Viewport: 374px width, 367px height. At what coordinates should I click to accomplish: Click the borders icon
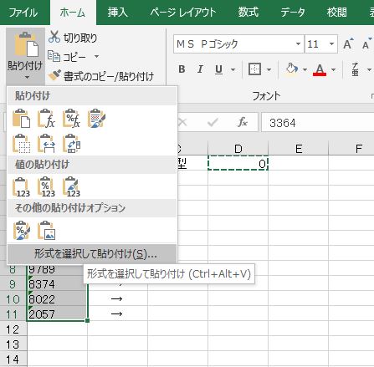click(x=254, y=69)
